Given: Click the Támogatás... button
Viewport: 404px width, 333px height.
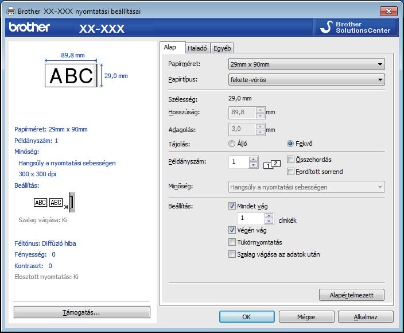Looking at the screenshot, I should [x=81, y=312].
